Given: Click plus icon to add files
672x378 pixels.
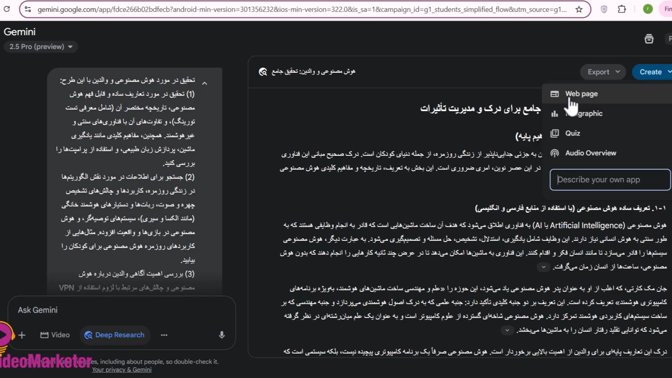Looking at the screenshot, I should 22,335.
